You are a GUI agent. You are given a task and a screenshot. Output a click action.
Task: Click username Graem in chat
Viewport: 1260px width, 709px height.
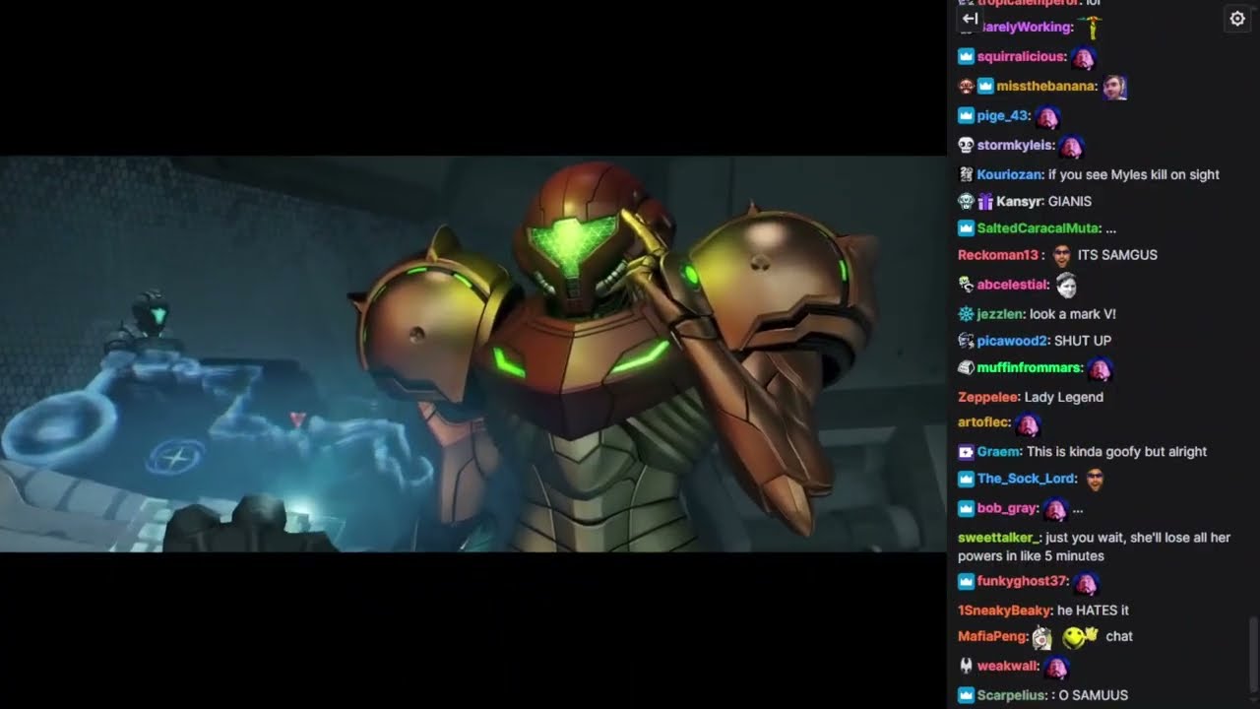998,452
